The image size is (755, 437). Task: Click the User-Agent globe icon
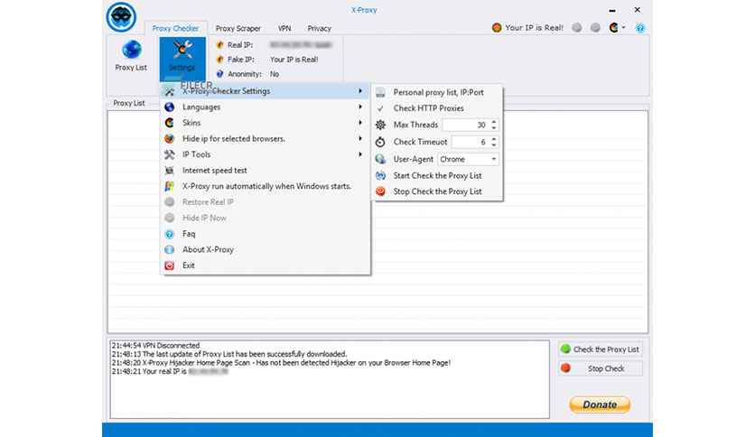coord(380,159)
